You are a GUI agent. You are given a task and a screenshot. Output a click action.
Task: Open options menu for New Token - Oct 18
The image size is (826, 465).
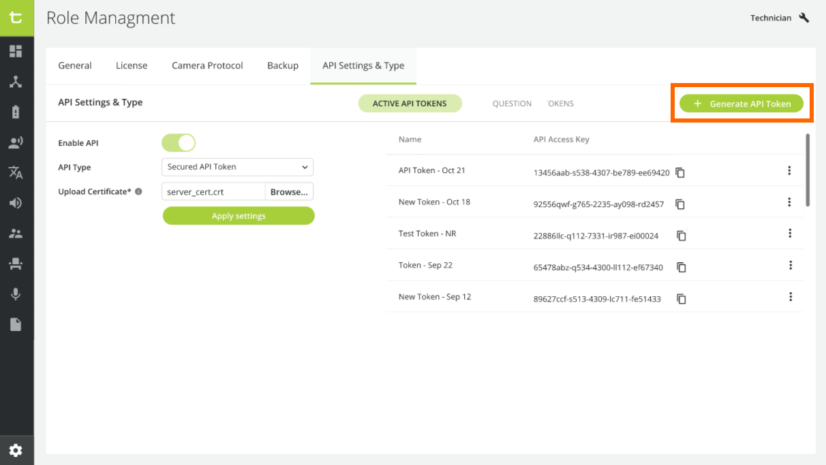789,202
